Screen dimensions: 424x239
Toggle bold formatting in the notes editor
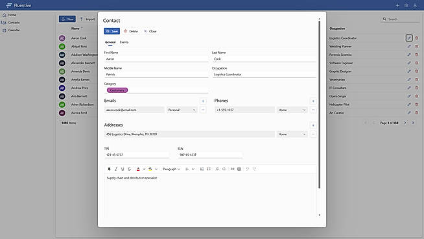coord(110,169)
